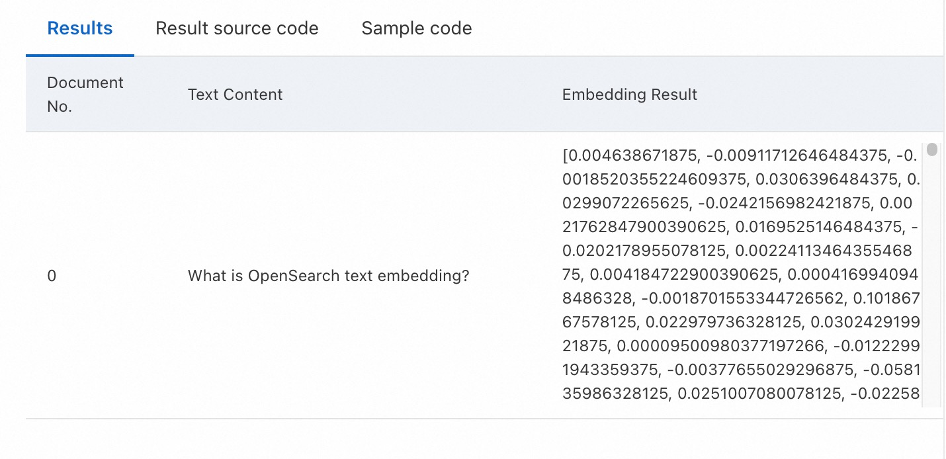The width and height of the screenshot is (946, 459).
Task: Switch to the Results tab
Action: [80, 28]
